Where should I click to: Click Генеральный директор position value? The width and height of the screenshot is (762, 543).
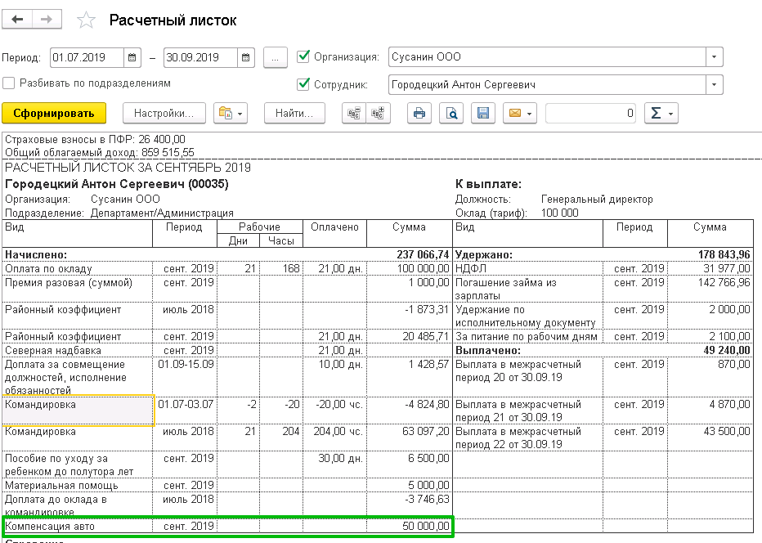point(597,200)
